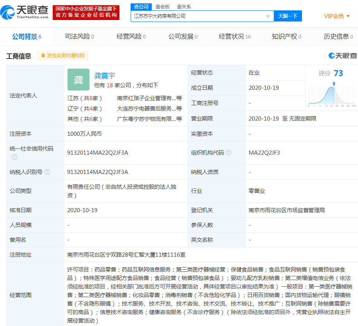358x326 pixels.
Task: Click the banner 国家中小企业发展子基金旗下
Action: click(86, 9)
